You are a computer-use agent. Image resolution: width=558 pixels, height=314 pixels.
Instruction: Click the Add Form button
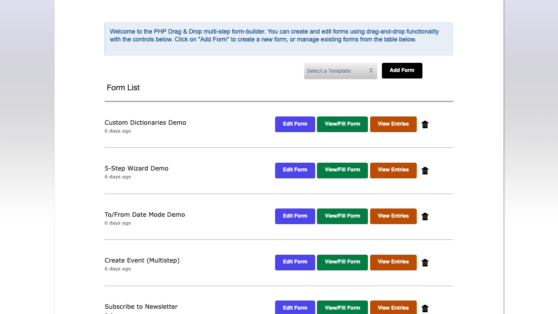402,70
